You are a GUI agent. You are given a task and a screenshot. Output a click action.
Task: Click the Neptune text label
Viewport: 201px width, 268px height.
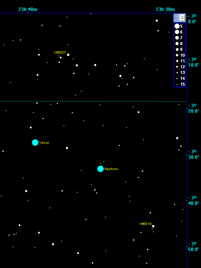click(111, 169)
